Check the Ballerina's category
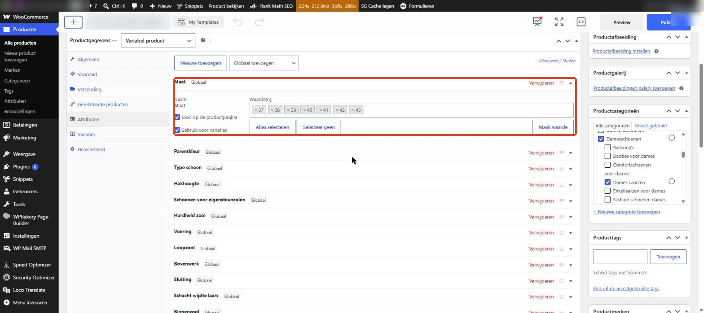This screenshot has width=704, height=313. pos(607,148)
